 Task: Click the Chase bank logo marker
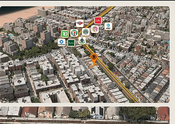click(x=61, y=42)
